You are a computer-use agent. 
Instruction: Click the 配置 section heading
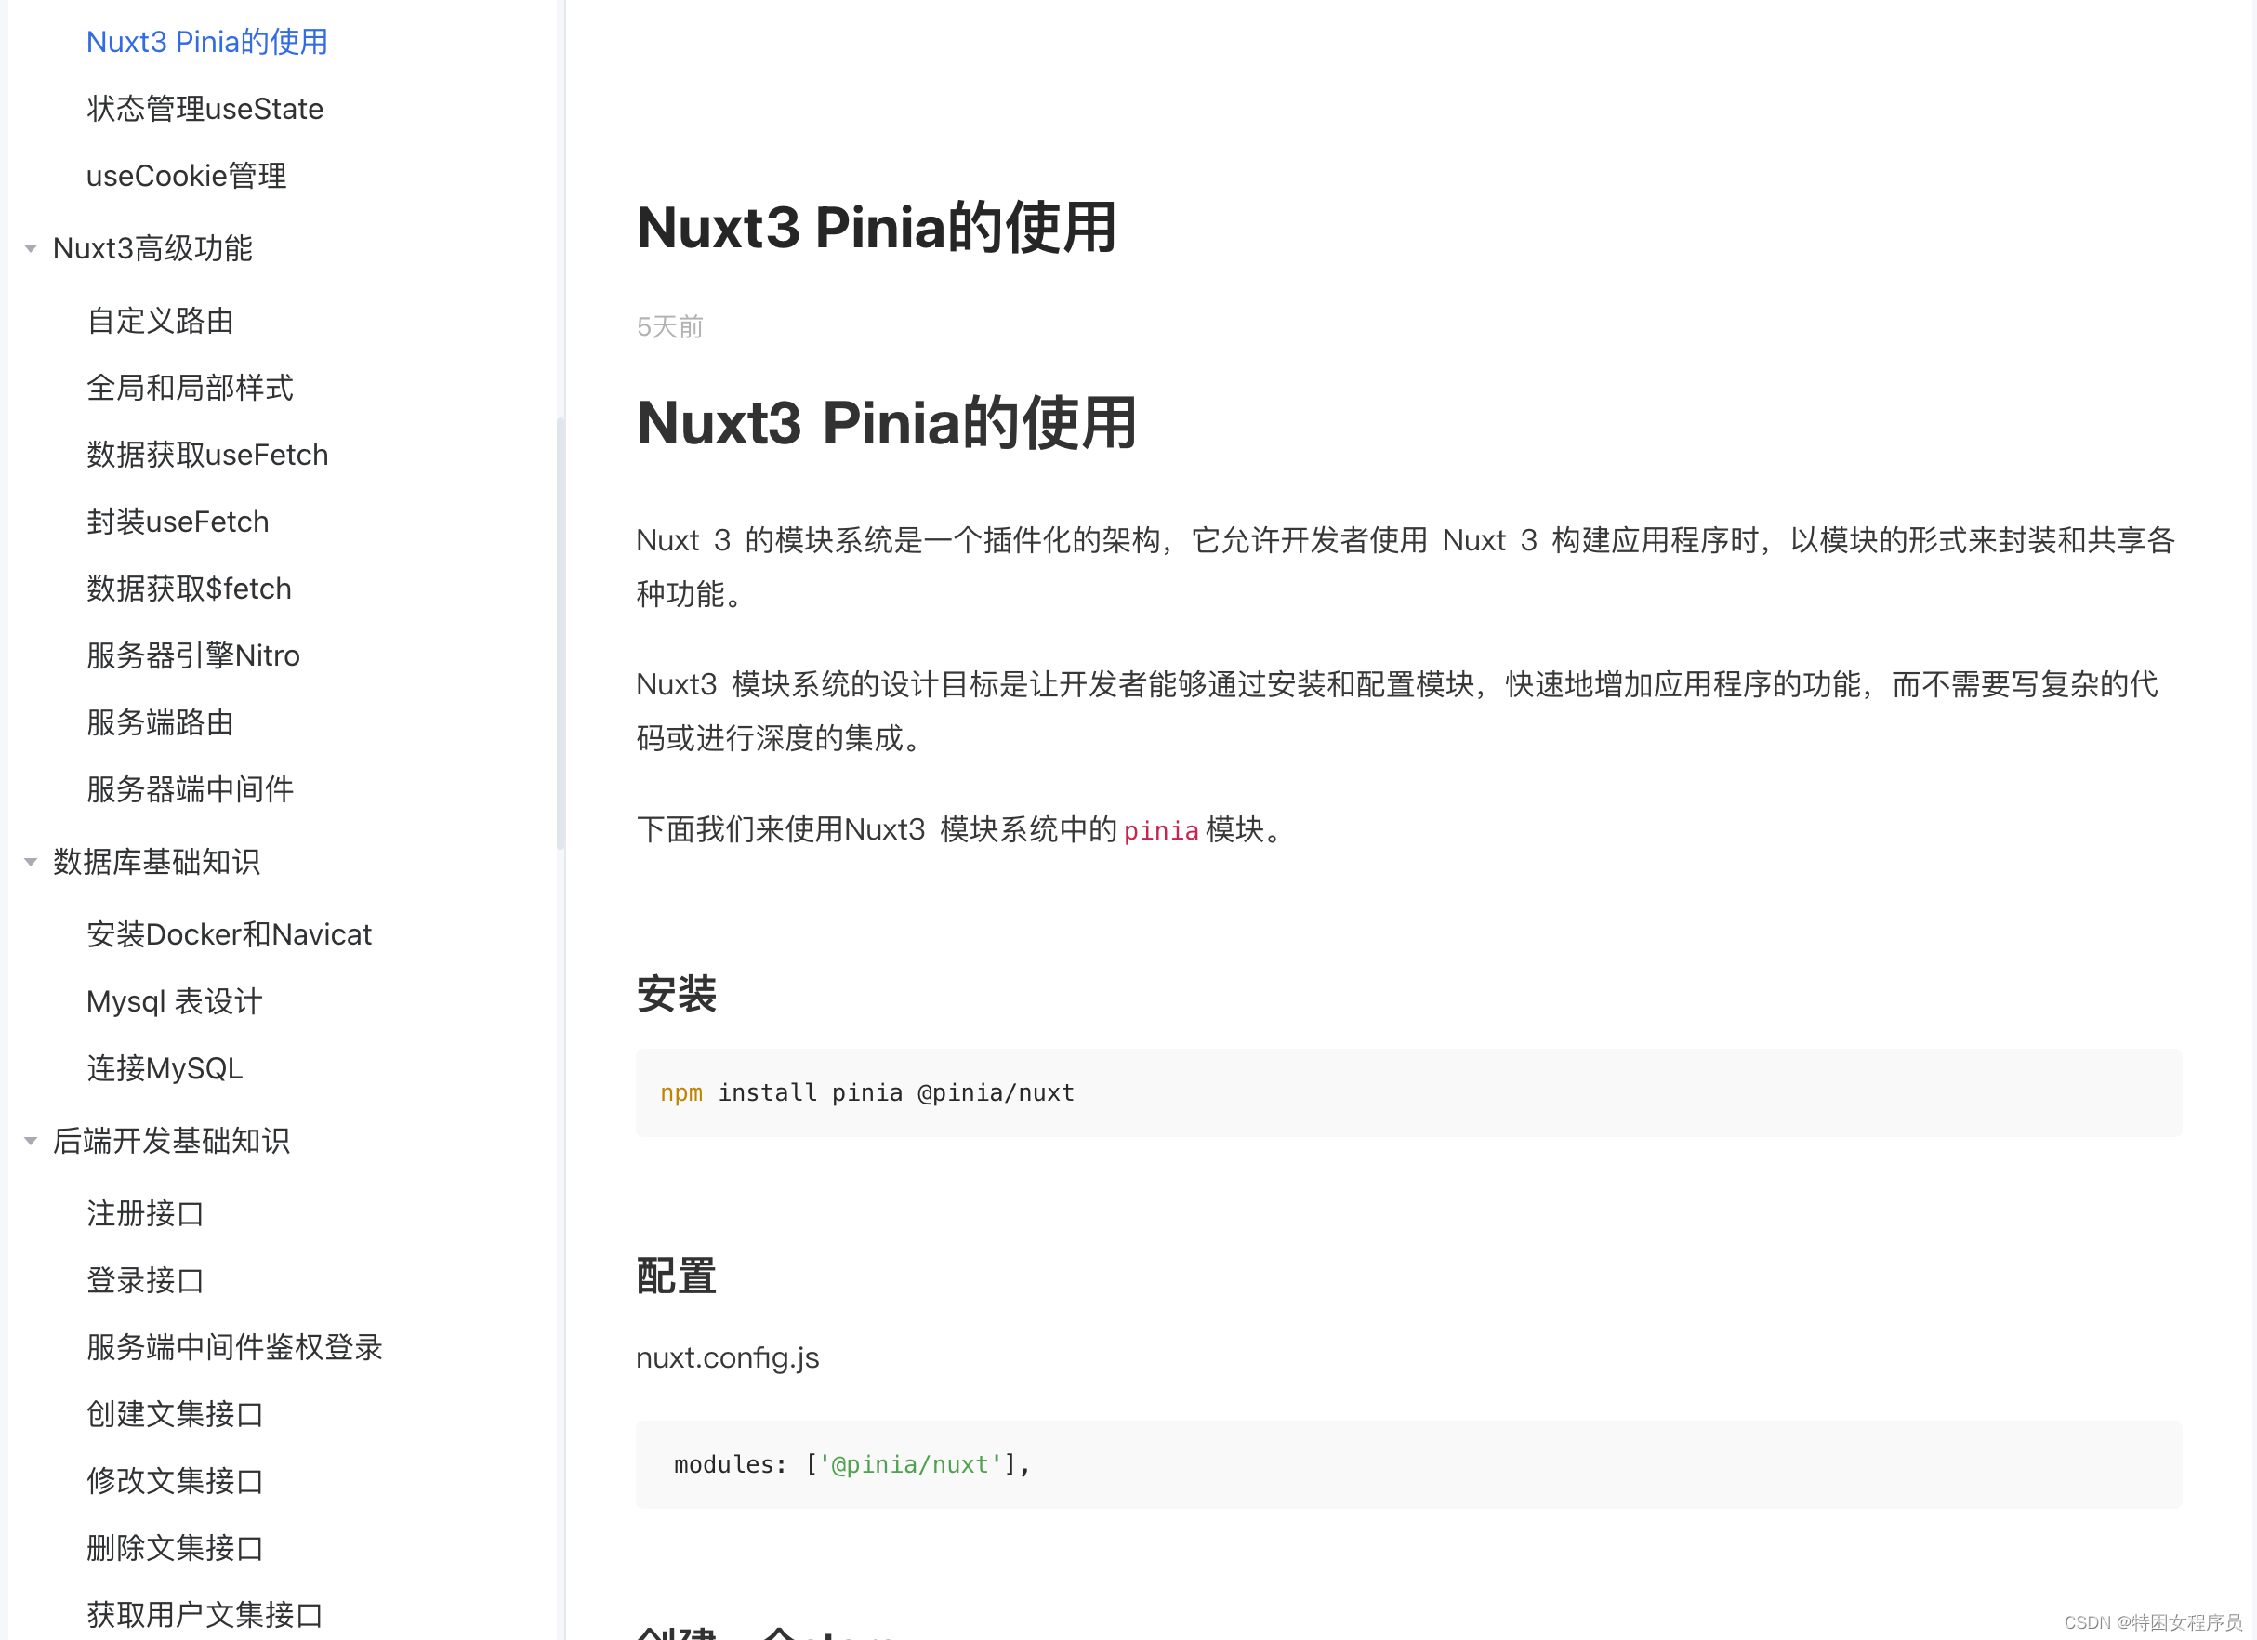(x=676, y=1275)
